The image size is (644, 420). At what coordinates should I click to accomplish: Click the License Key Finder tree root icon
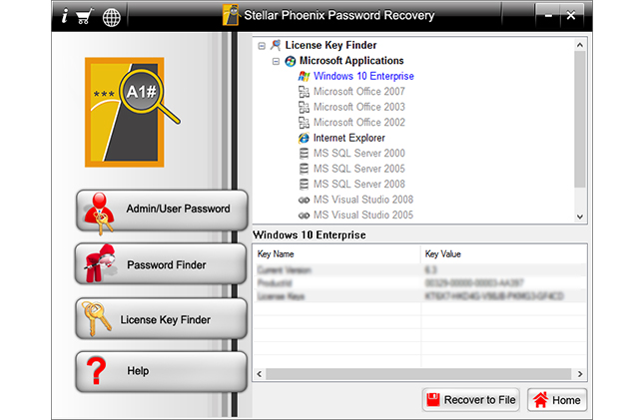pos(276,45)
